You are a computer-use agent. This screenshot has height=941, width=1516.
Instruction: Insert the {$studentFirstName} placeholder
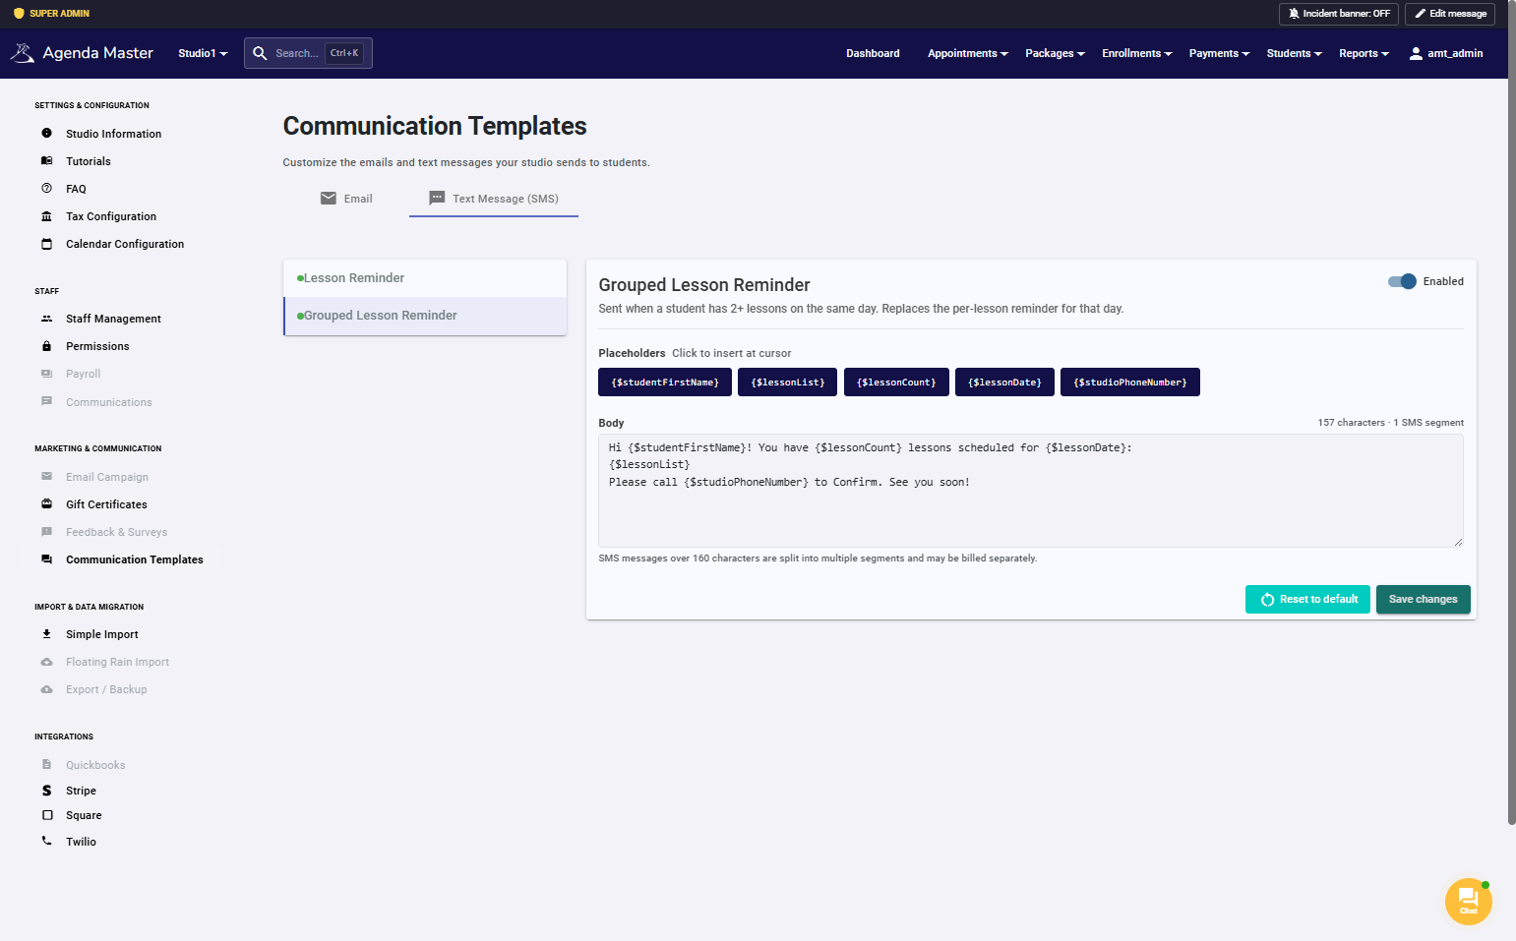pos(665,382)
